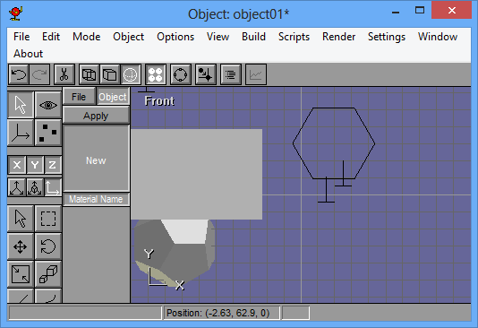The width and height of the screenshot is (478, 328).
Task: Click the empty status field after Position
Action: pyautogui.click(x=295, y=313)
